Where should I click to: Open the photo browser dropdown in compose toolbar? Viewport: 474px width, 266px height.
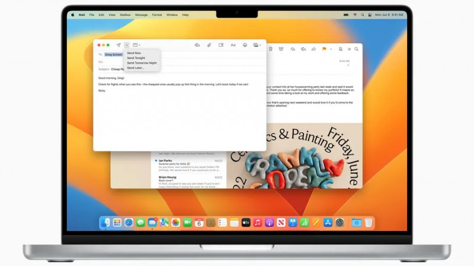(257, 45)
